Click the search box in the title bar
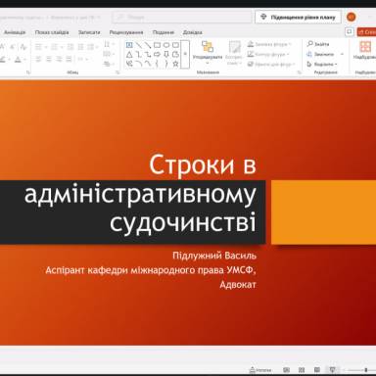376x376 pixels. click(182, 17)
